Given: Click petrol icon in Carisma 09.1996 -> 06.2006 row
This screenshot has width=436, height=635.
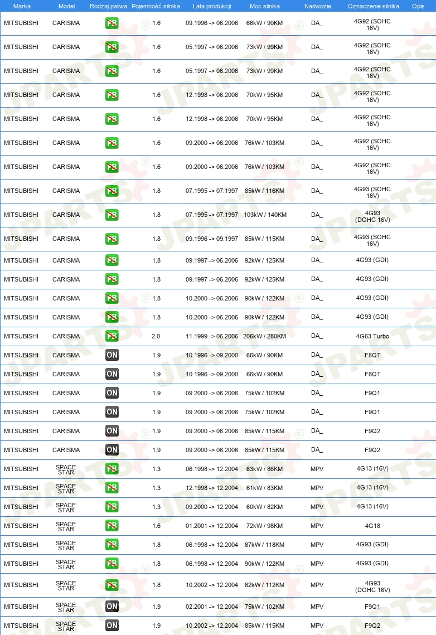Looking at the screenshot, I should pos(112,23).
